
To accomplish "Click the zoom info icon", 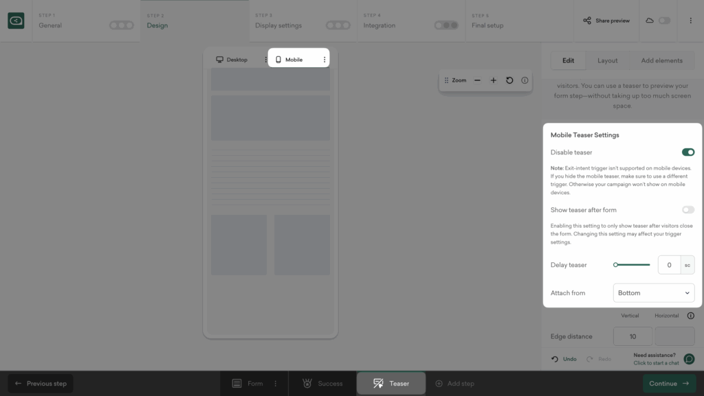I will coord(525,80).
